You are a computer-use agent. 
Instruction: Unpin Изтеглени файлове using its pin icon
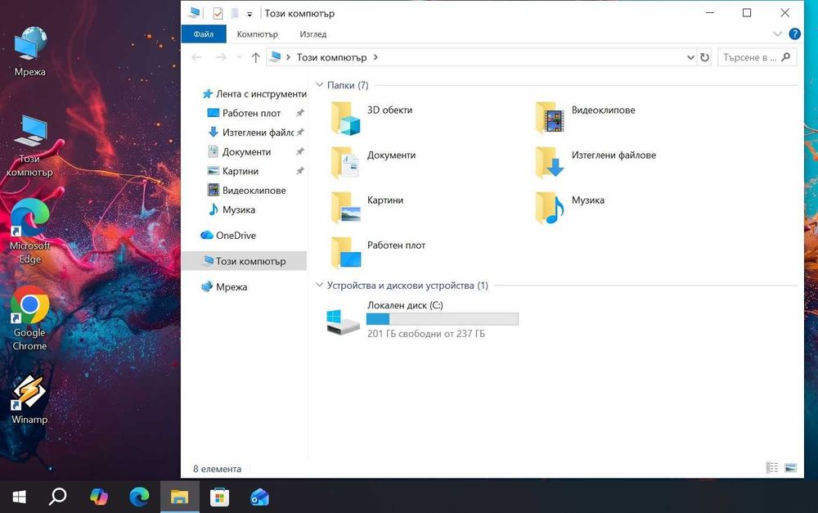click(300, 133)
